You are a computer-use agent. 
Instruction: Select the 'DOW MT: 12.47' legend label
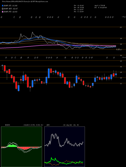pyautogui.click(x=11, y=9)
